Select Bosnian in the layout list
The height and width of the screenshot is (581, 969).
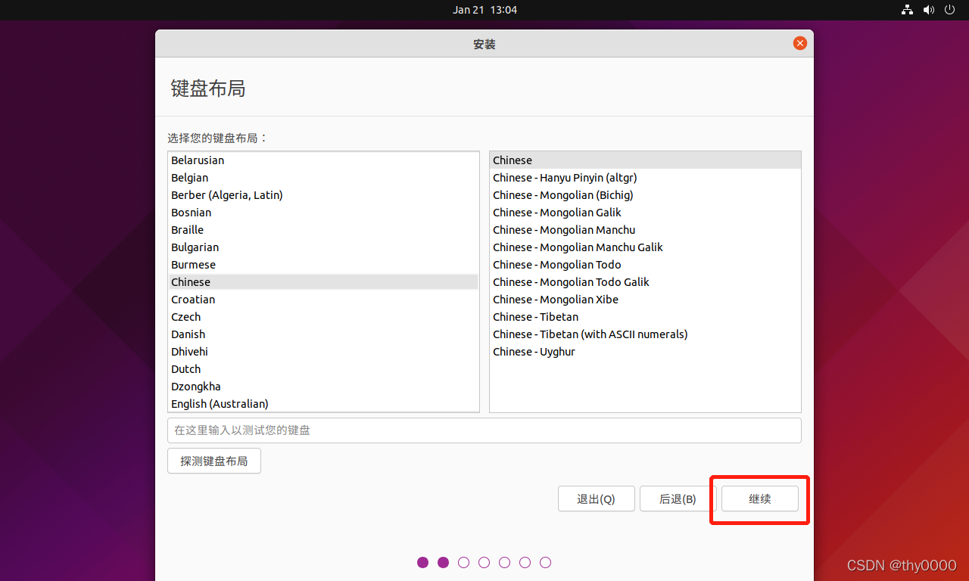pyautogui.click(x=324, y=213)
